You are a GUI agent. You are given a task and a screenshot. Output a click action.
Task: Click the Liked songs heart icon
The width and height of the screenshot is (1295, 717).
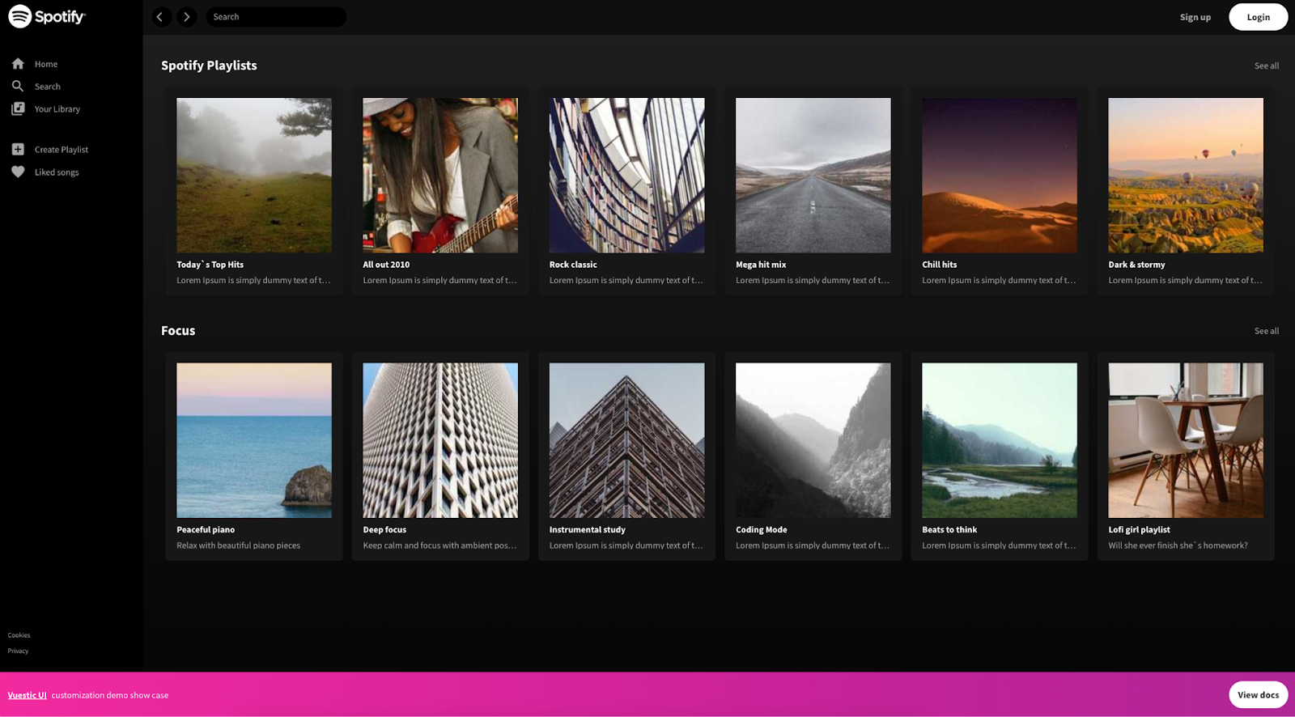click(18, 172)
